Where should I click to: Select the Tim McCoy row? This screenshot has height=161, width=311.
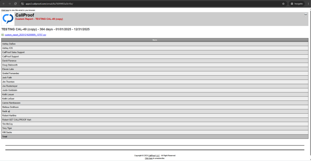[155, 124]
